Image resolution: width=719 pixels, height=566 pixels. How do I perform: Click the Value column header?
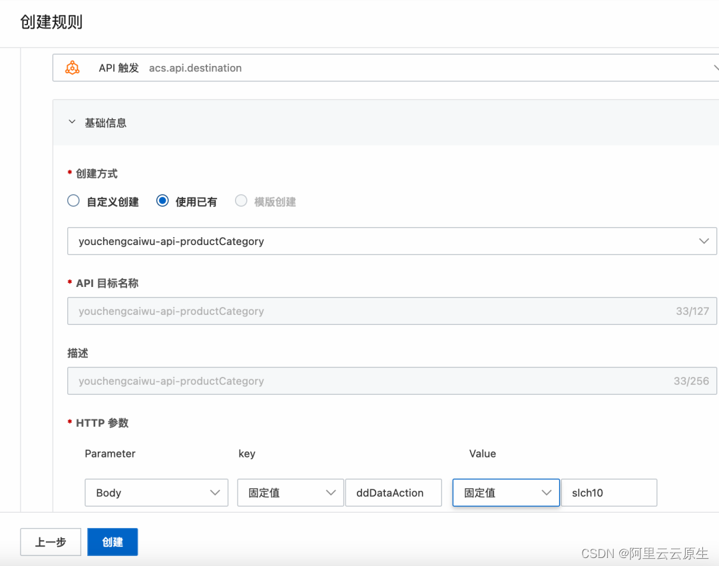coord(483,453)
